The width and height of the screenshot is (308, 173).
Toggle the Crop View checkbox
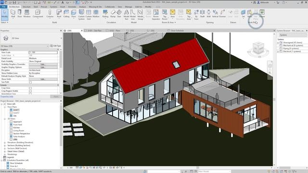pos(30,88)
